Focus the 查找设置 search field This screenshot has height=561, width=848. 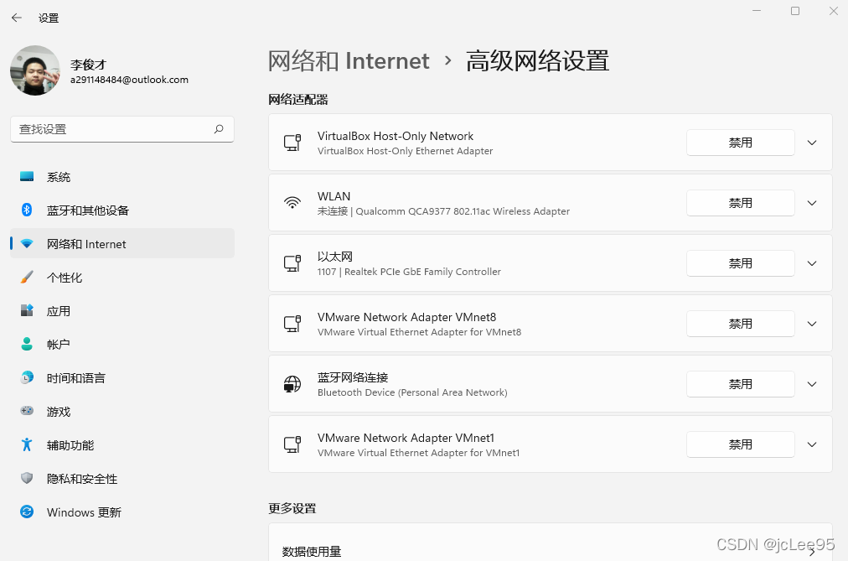click(122, 129)
